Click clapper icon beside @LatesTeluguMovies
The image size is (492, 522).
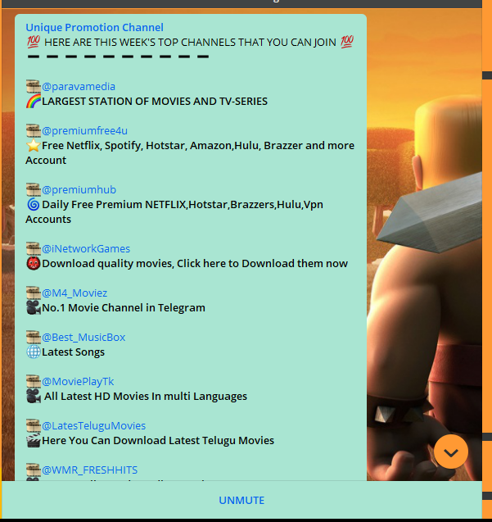pos(34,426)
